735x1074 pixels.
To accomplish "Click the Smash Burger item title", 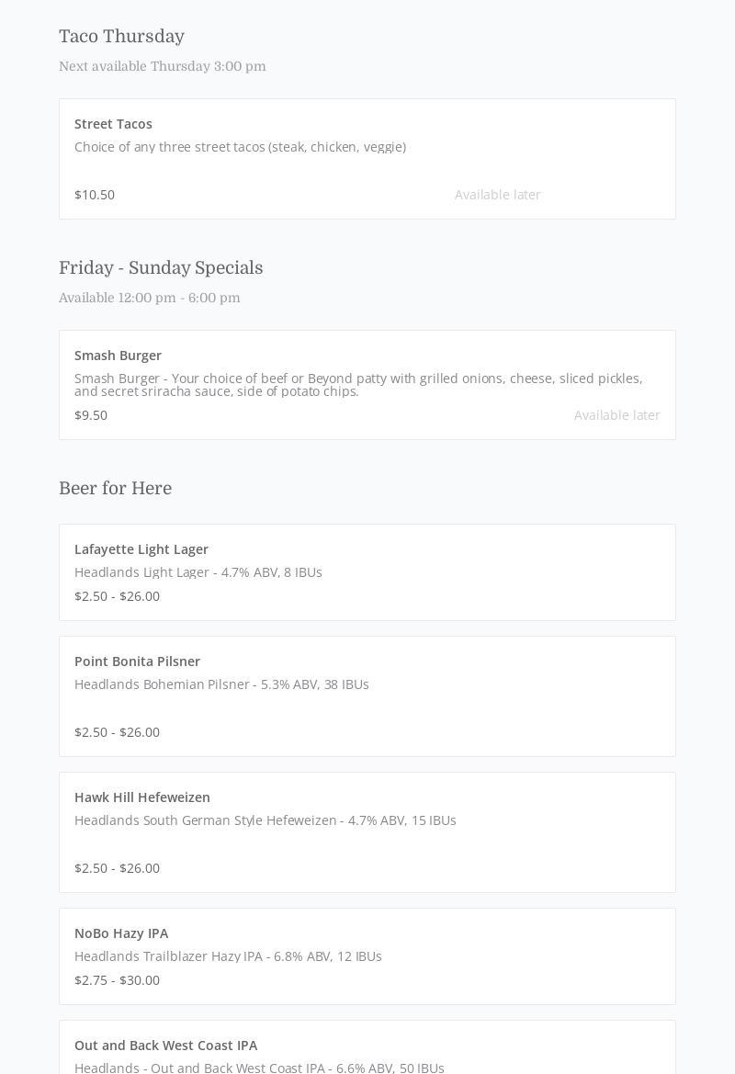I will pos(118,356).
